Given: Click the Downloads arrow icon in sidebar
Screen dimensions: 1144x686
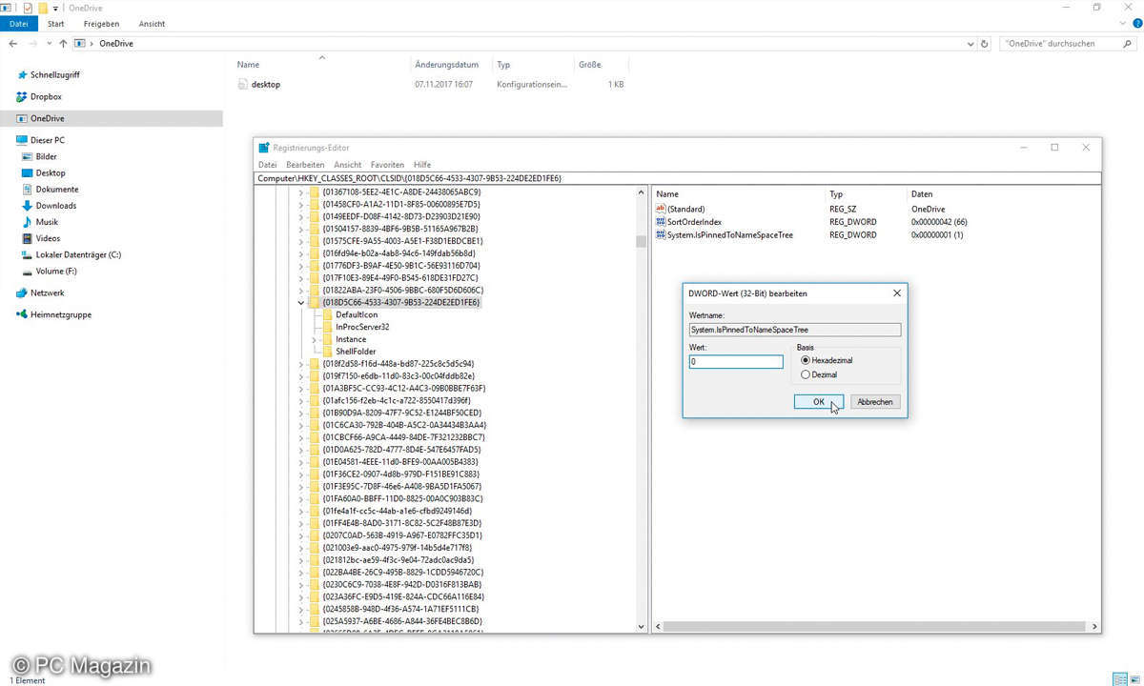Looking at the screenshot, I should (x=28, y=205).
